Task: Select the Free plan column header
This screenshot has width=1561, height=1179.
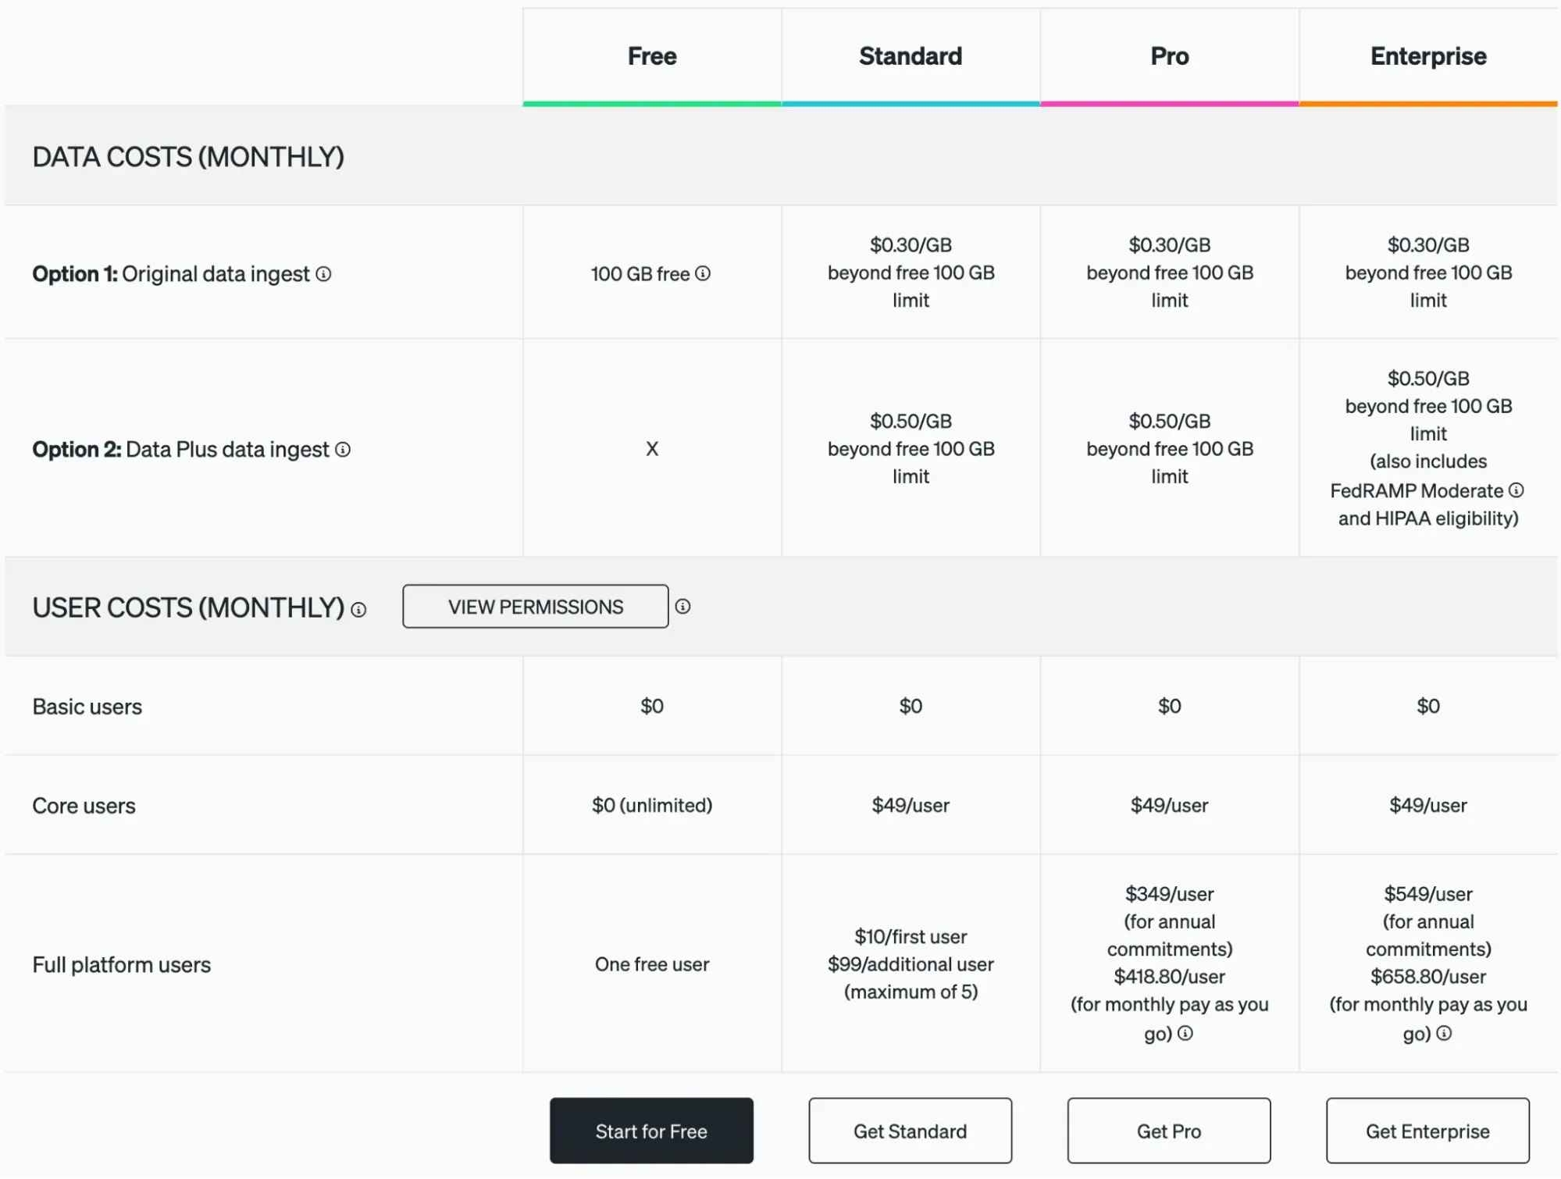Action: point(651,55)
